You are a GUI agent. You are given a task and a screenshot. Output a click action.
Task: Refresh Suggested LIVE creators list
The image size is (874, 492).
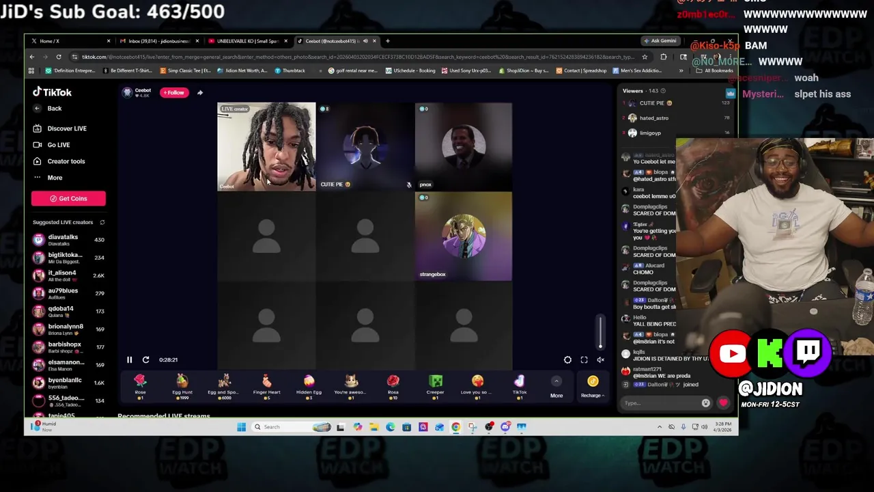click(102, 222)
